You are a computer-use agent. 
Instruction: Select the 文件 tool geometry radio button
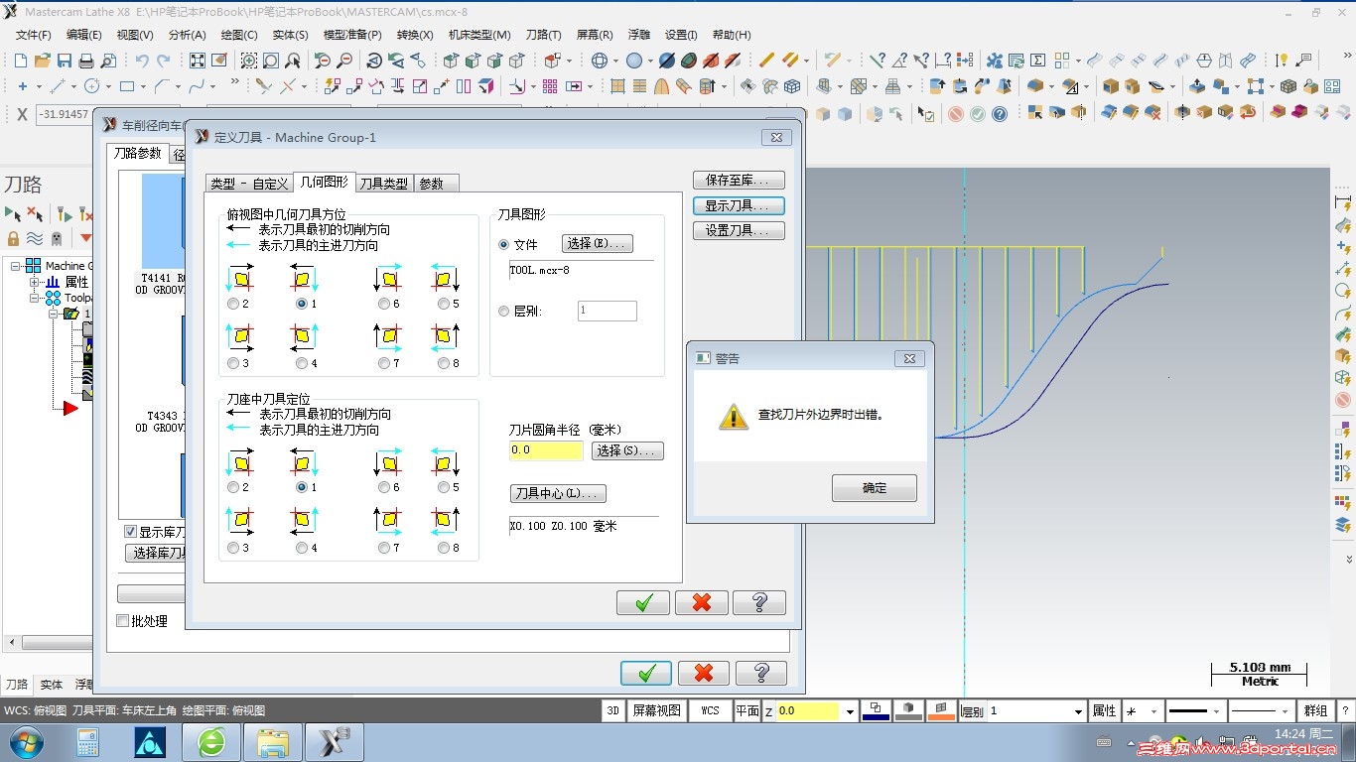[x=504, y=244]
